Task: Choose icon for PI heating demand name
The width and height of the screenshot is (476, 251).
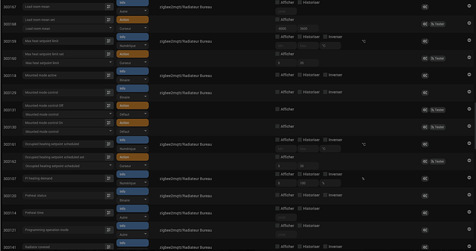Action: (109, 178)
